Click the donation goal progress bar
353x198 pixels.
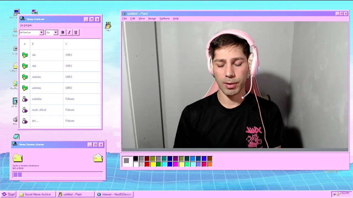[x=58, y=175]
